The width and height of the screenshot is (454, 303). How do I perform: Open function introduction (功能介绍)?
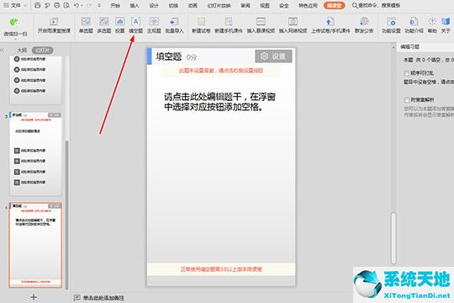[414, 25]
